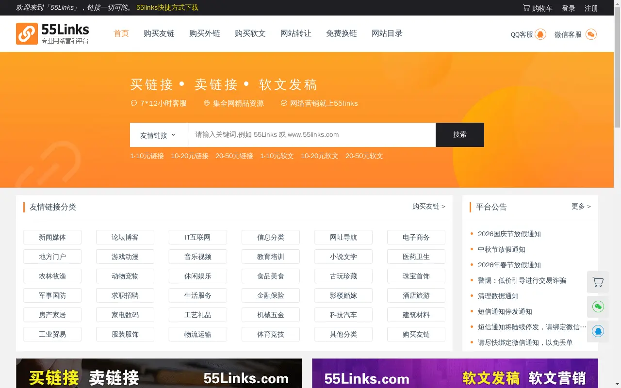Click 55links快捷方式下载 link in top bar
The width and height of the screenshot is (621, 388).
(167, 8)
